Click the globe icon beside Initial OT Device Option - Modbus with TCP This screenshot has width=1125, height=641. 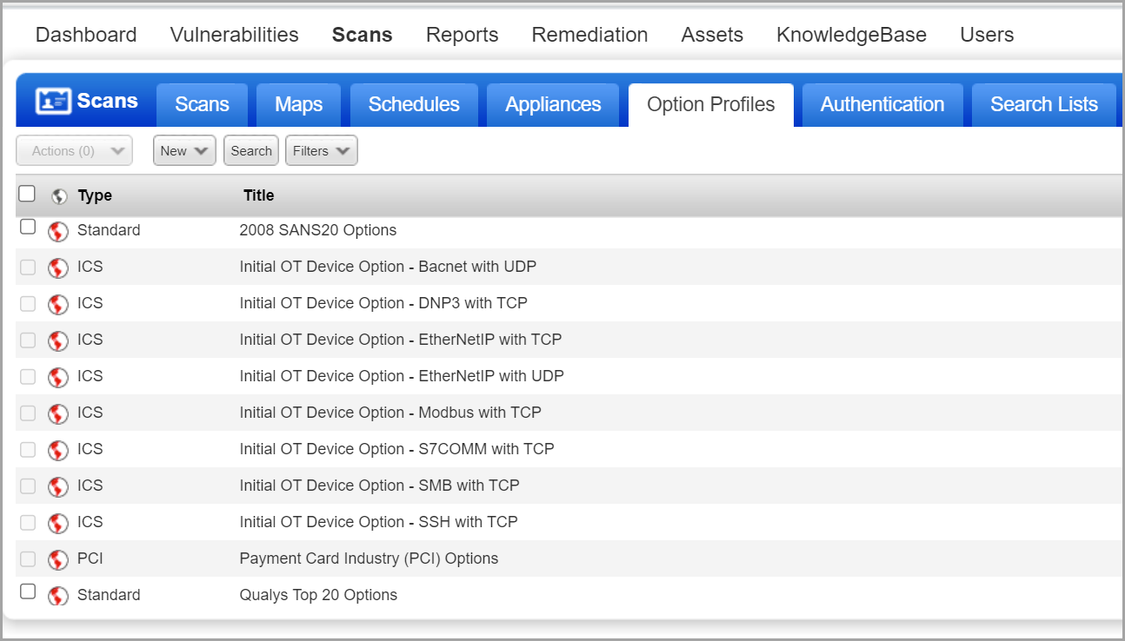coord(57,413)
